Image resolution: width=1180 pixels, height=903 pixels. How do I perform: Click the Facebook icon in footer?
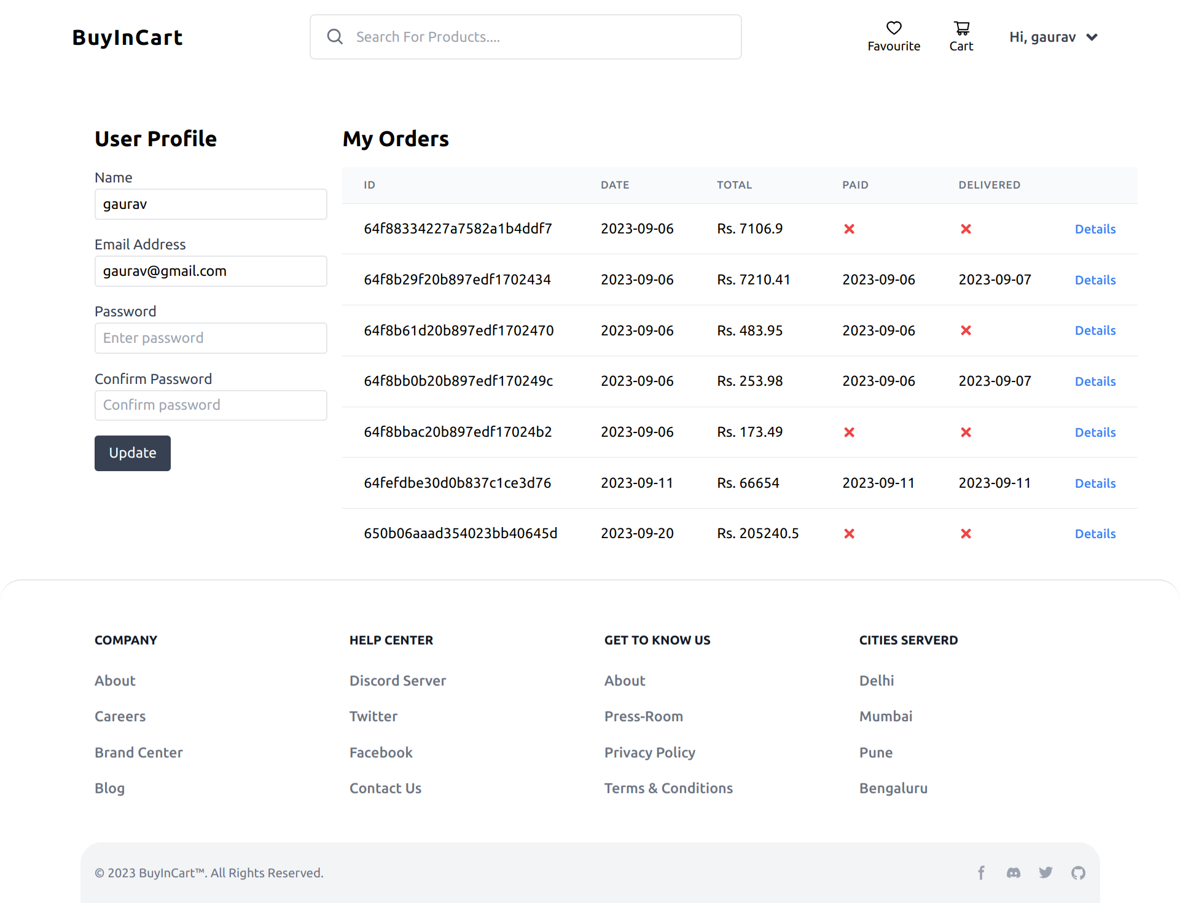coord(981,873)
